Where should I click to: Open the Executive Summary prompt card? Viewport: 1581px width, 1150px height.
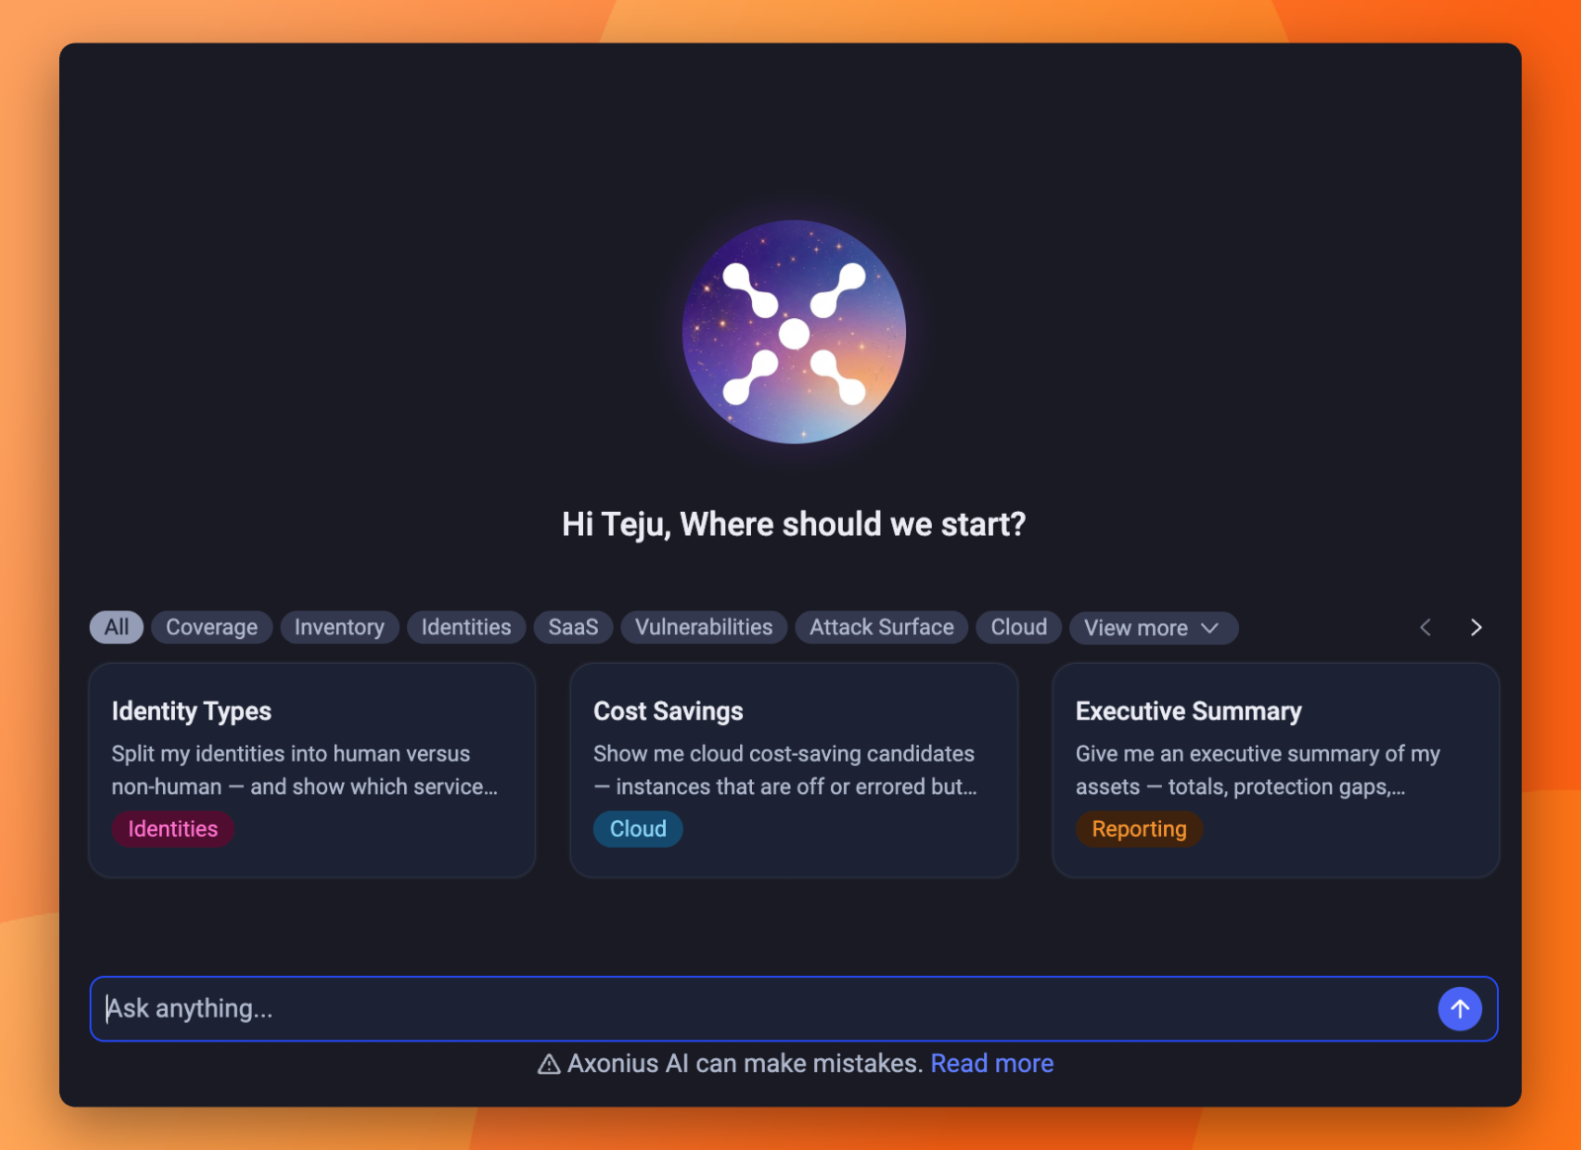click(1276, 771)
